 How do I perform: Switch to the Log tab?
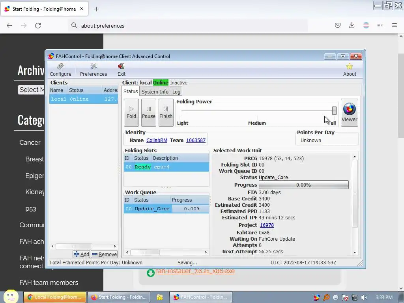pos(176,92)
